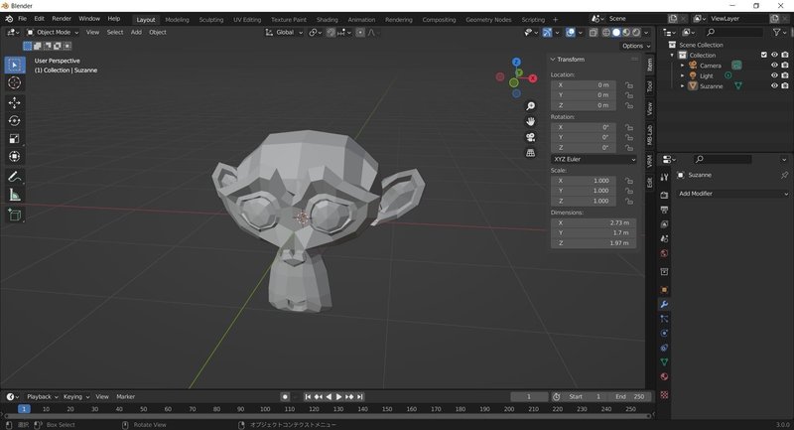Disable Suzanne in renders camera icon
The width and height of the screenshot is (794, 430).
(x=784, y=86)
